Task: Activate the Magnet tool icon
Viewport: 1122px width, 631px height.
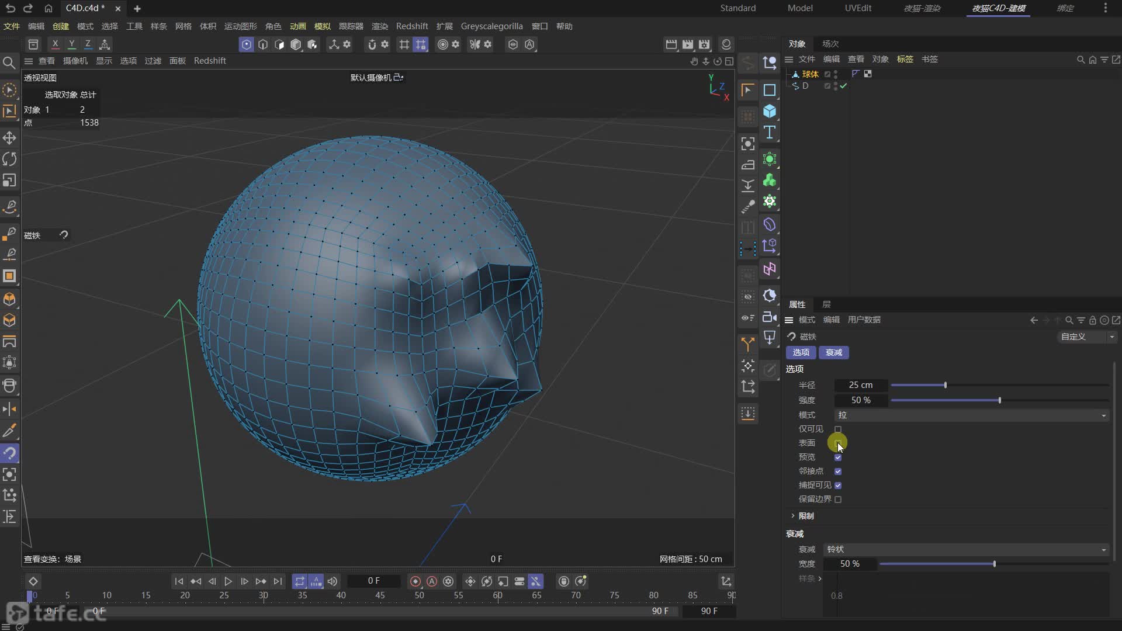Action: (x=9, y=453)
